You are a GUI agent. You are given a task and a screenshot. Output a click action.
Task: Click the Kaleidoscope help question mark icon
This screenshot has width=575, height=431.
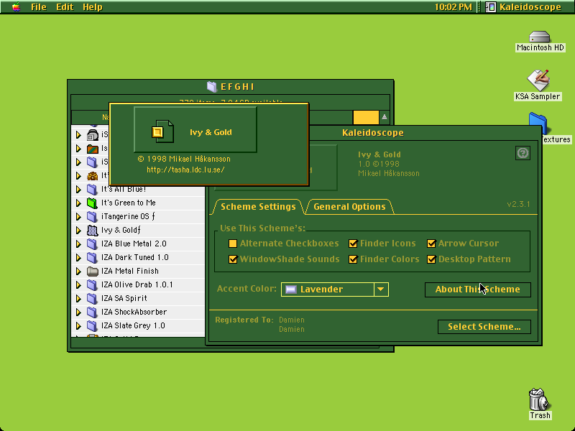coord(523,153)
